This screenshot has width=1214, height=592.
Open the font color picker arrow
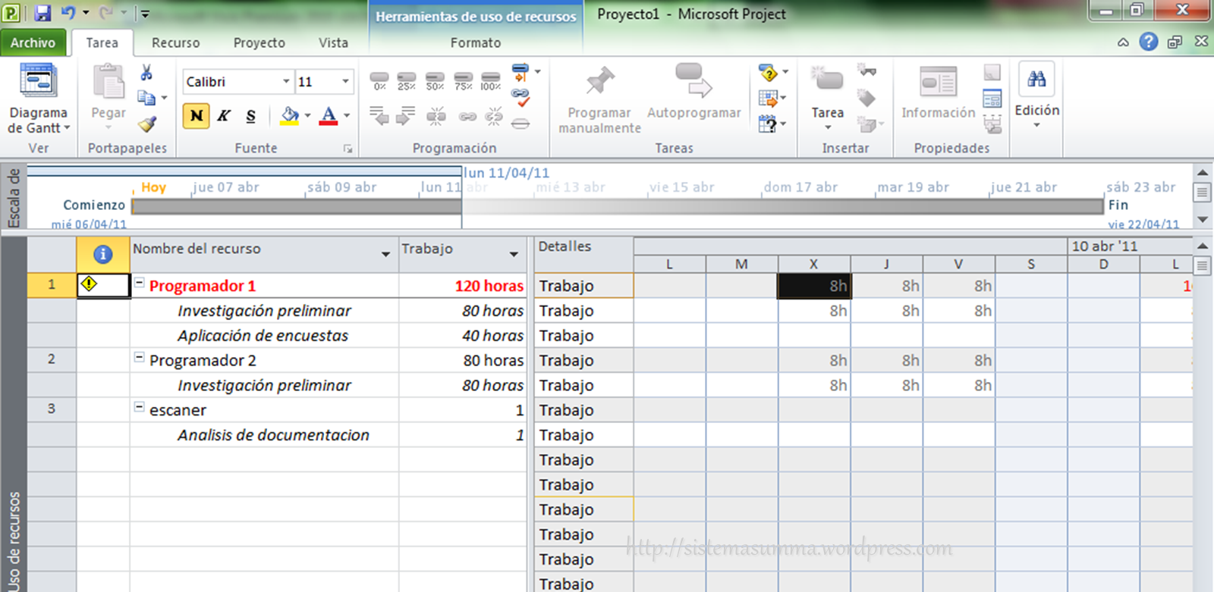click(347, 116)
